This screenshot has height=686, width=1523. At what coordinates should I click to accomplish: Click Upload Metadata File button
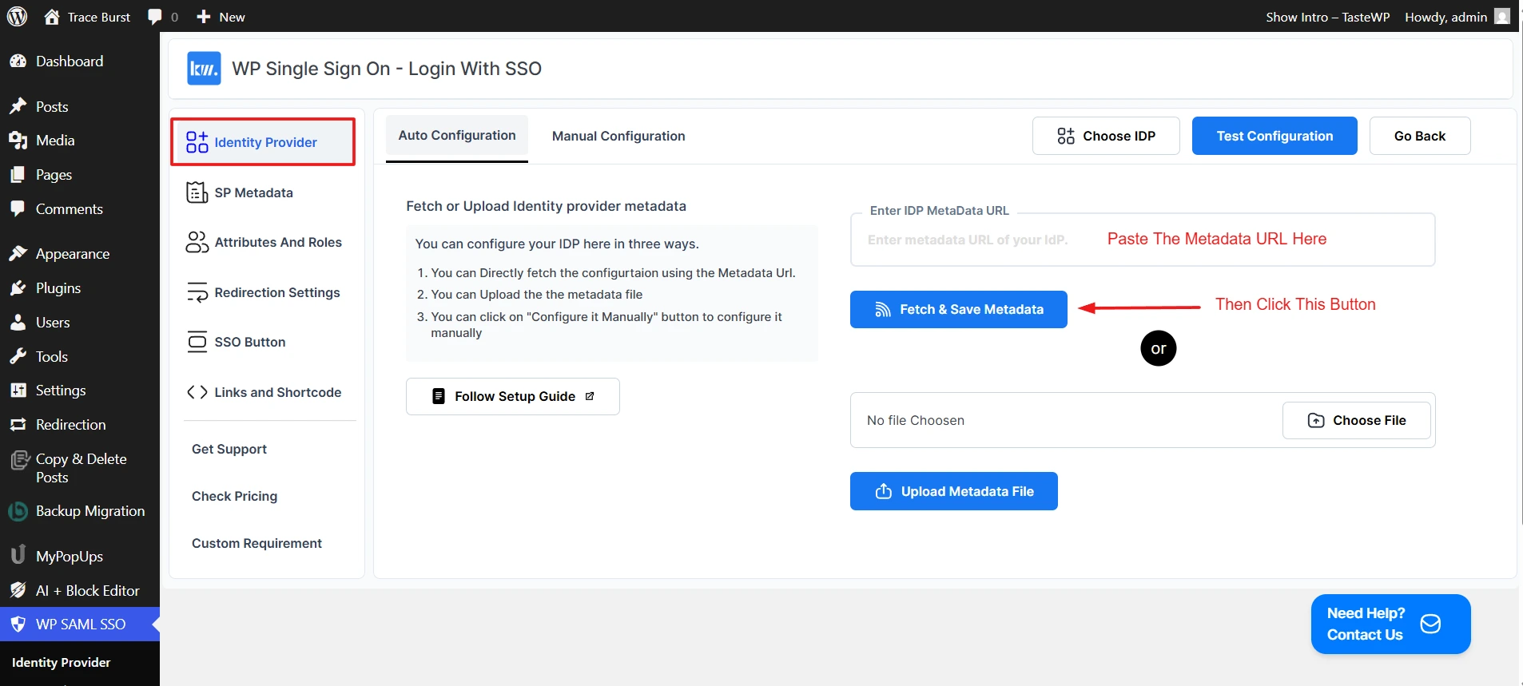point(954,491)
